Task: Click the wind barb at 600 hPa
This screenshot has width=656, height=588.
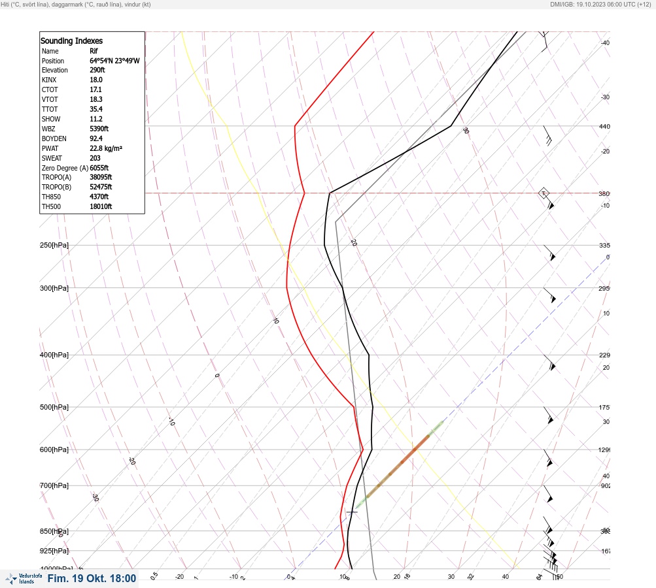Action: click(x=548, y=458)
